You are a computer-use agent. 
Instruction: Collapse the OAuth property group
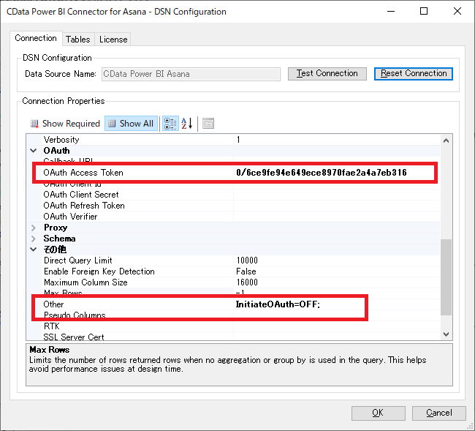34,151
